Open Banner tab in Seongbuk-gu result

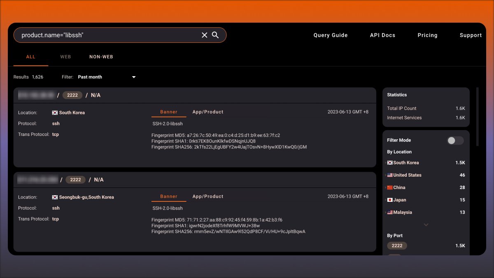point(169,196)
